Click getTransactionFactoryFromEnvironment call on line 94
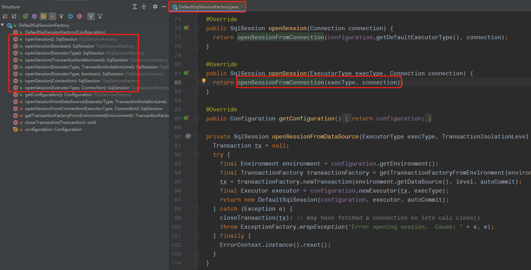 coord(442,172)
